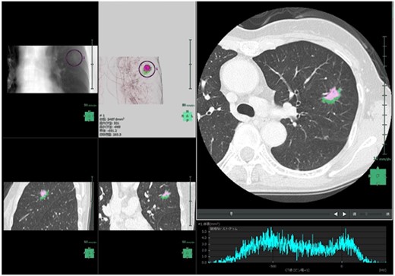The image size is (395, 276).
Task: Select the highlighted nodule in the coronal view
Action: coord(165,194)
